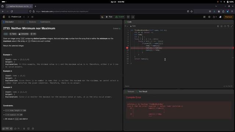
Task: Reveal the Hint tag
Action: (33, 34)
